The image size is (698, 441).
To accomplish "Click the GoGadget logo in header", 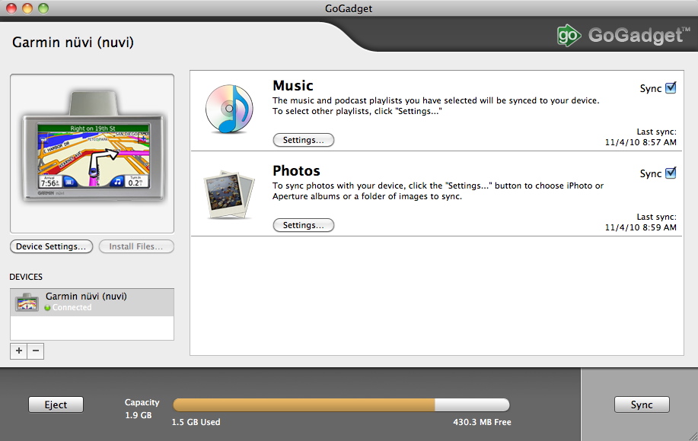I will click(623, 35).
